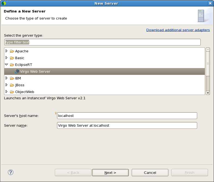Select the Apache tree row label

[22, 51]
